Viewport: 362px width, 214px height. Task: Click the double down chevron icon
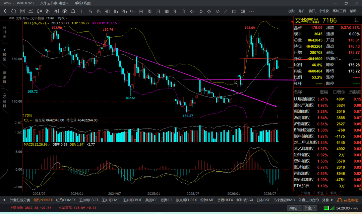(218, 11)
